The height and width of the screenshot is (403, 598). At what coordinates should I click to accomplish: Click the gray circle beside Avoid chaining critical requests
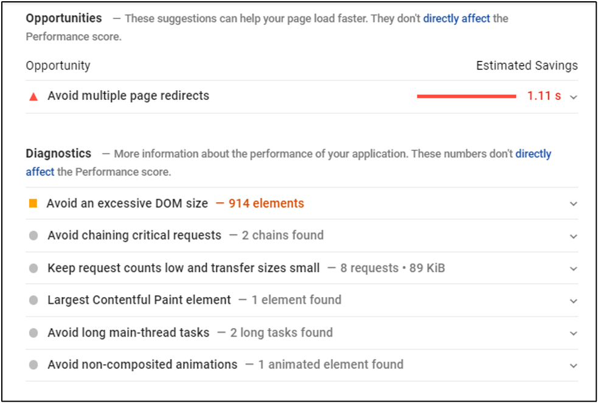[33, 236]
